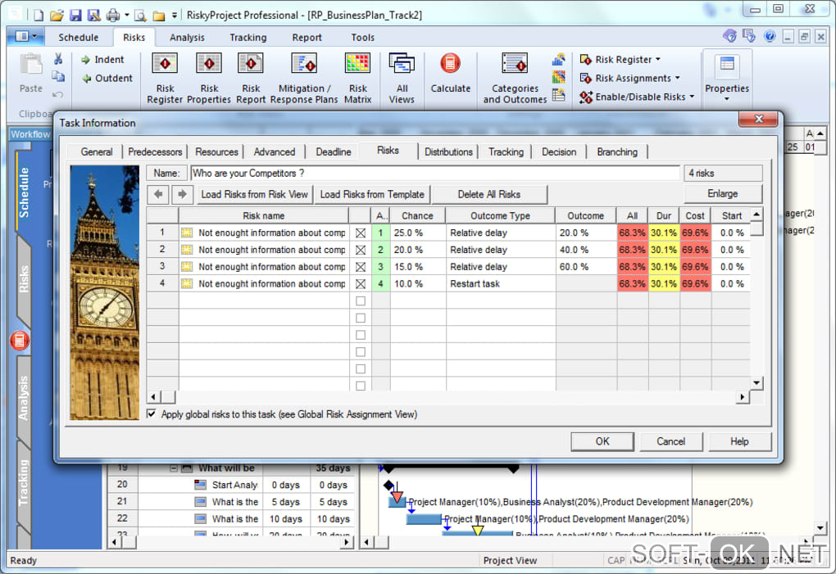Click Delete All Risks
The width and height of the screenshot is (836, 574).
(489, 194)
